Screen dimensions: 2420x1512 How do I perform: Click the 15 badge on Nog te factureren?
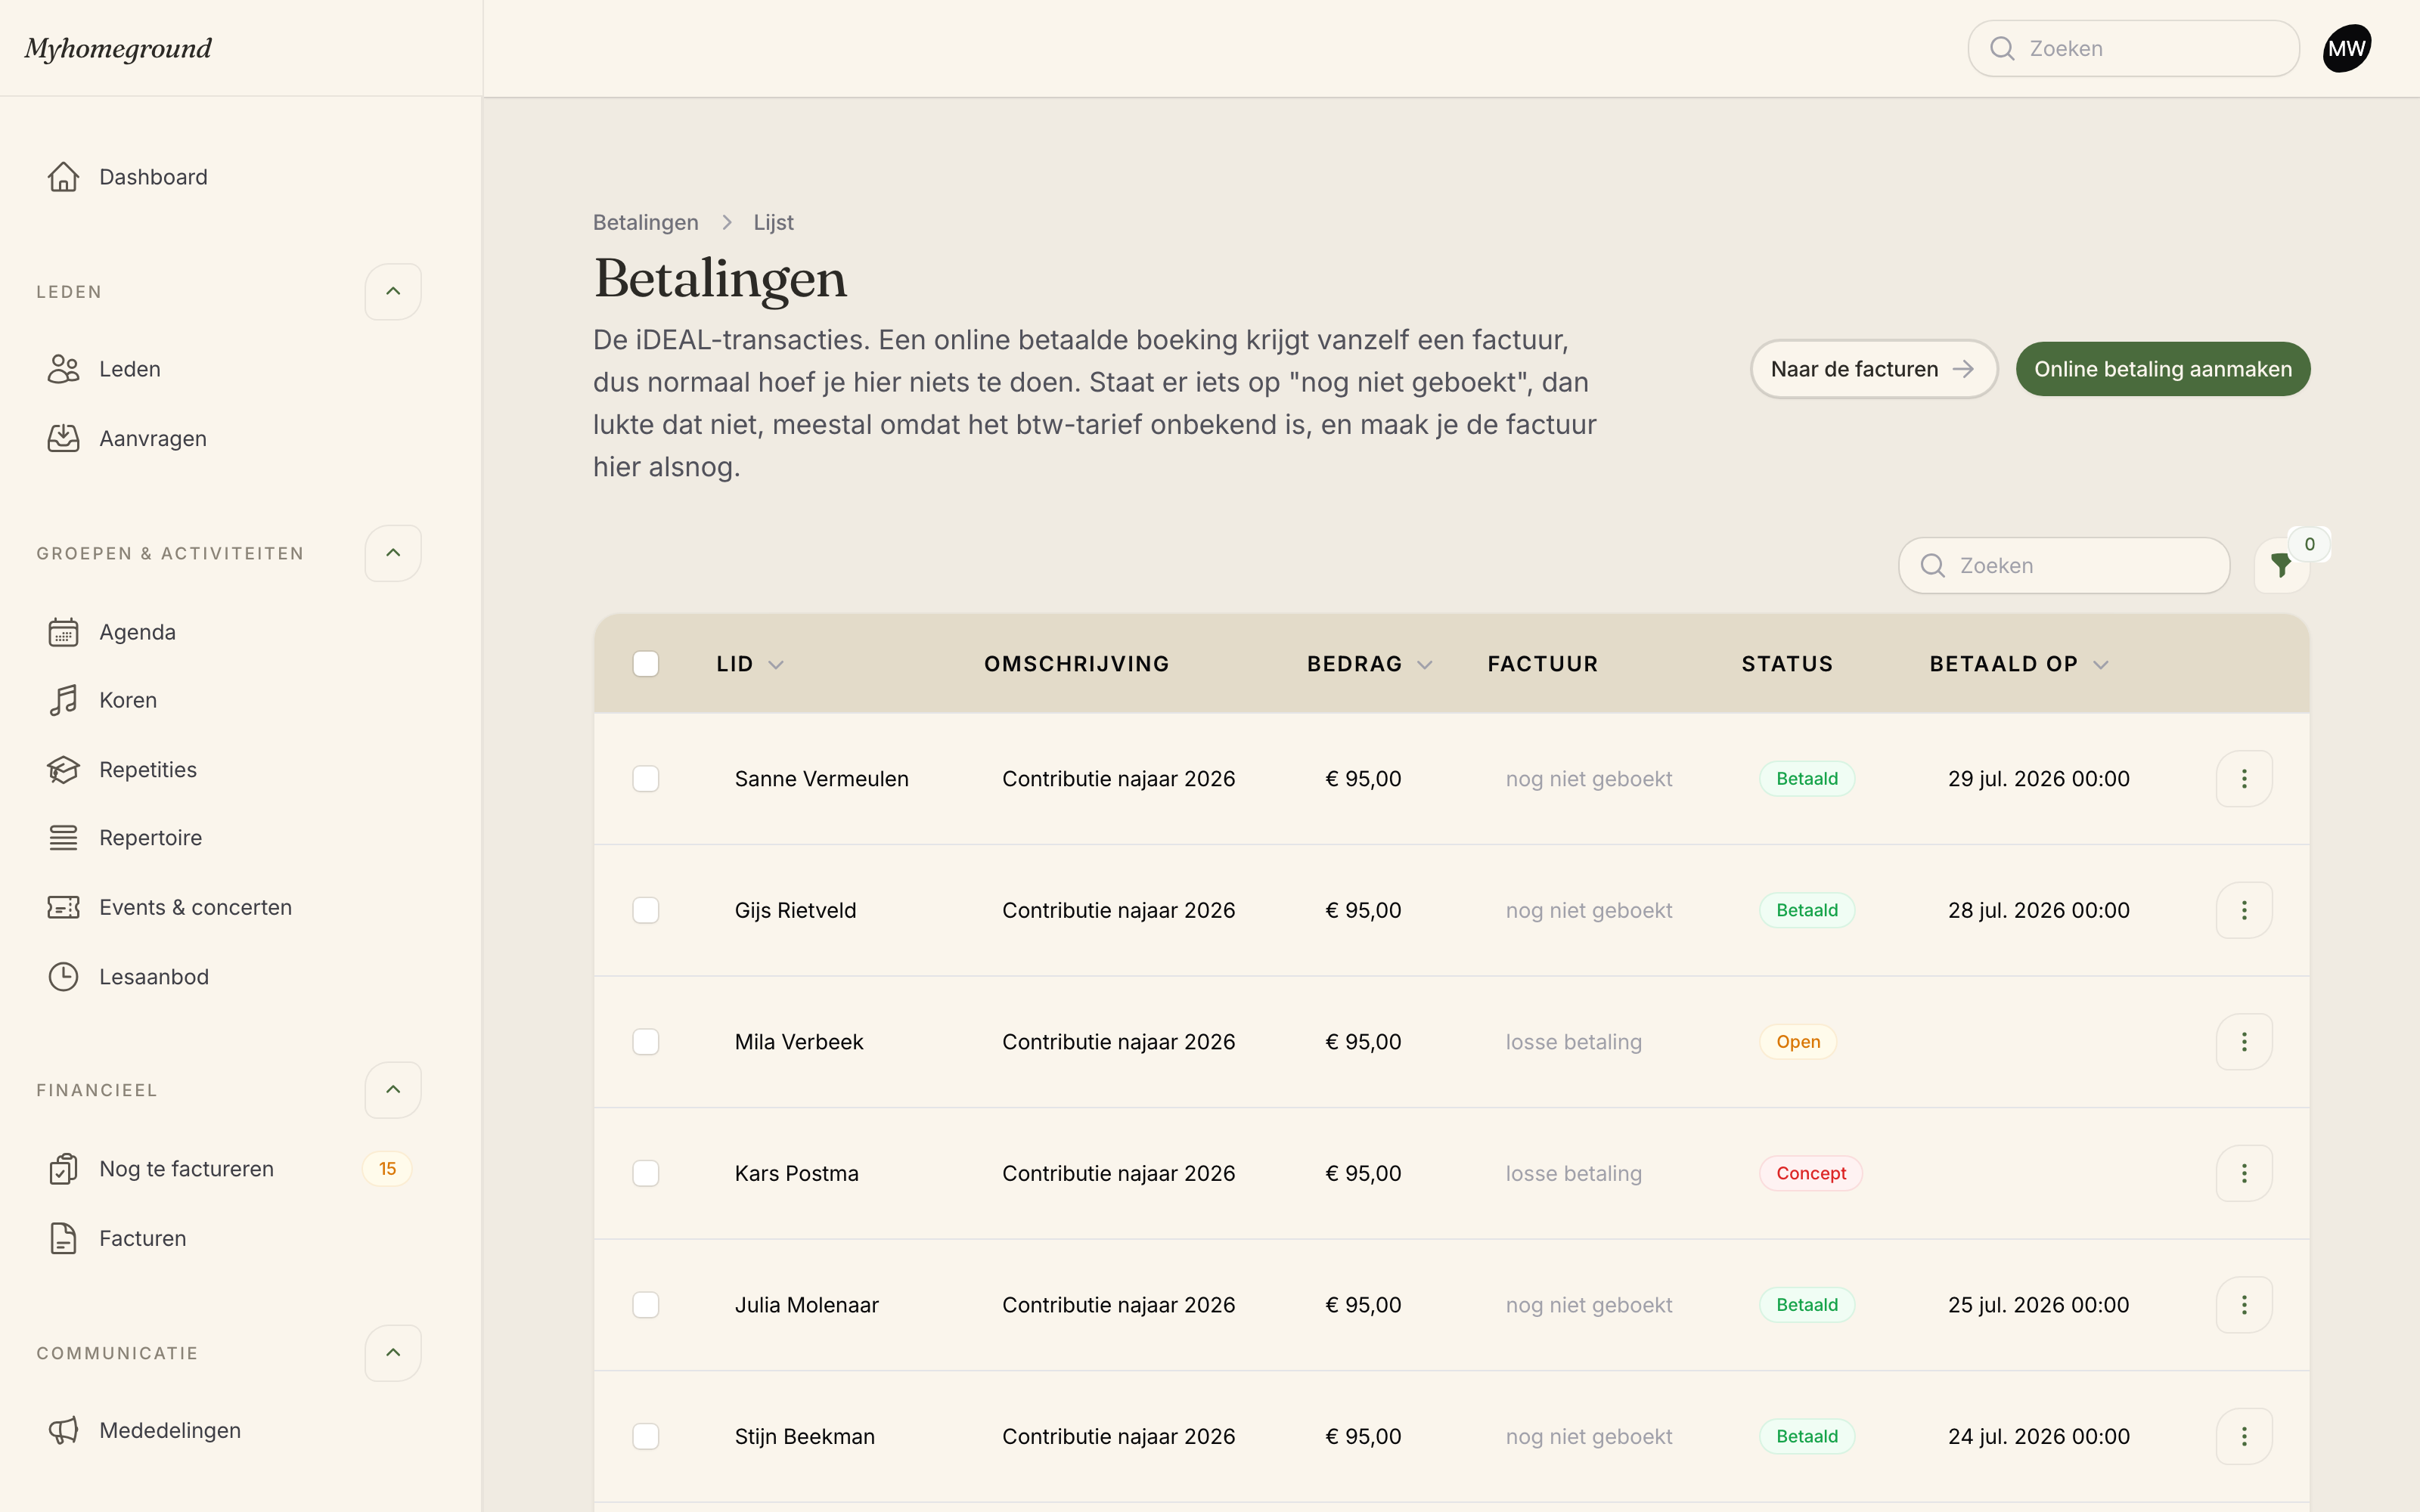coord(387,1169)
